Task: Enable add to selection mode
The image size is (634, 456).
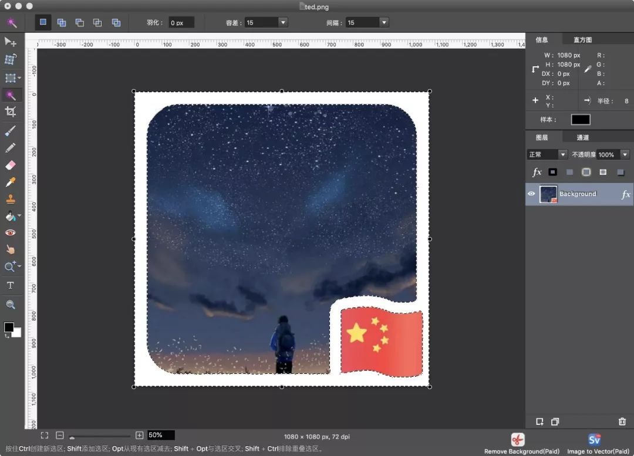Action: [x=62, y=23]
